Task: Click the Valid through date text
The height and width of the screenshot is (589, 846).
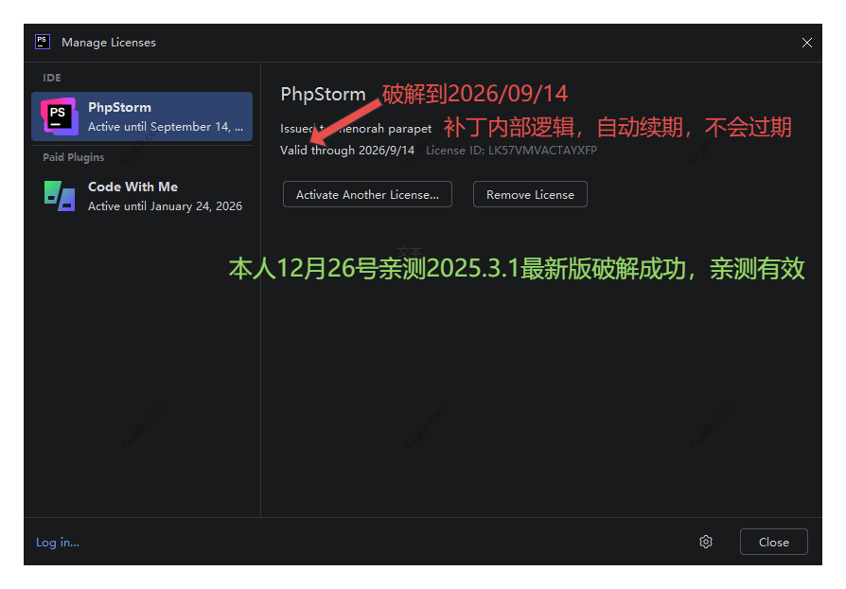Action: pos(346,151)
